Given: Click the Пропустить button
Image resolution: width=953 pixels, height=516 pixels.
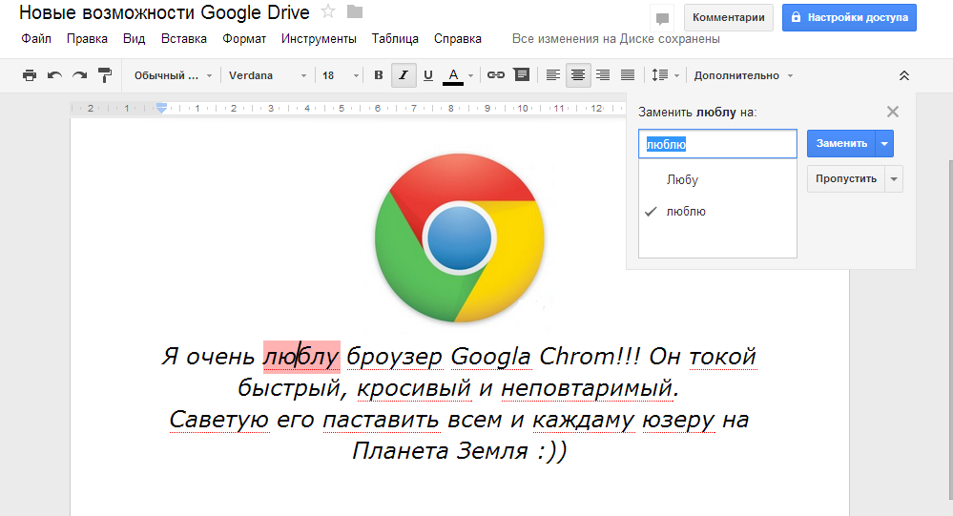Looking at the screenshot, I should (845, 178).
